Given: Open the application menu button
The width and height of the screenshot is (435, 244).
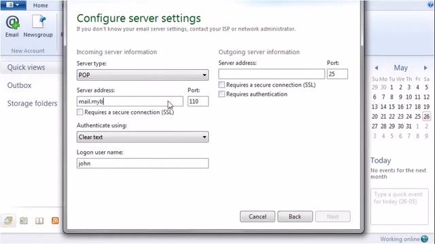Looking at the screenshot, I should [x=13, y=5].
